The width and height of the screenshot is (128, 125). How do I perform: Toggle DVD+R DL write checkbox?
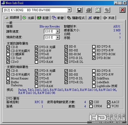[x=66, y=82]
